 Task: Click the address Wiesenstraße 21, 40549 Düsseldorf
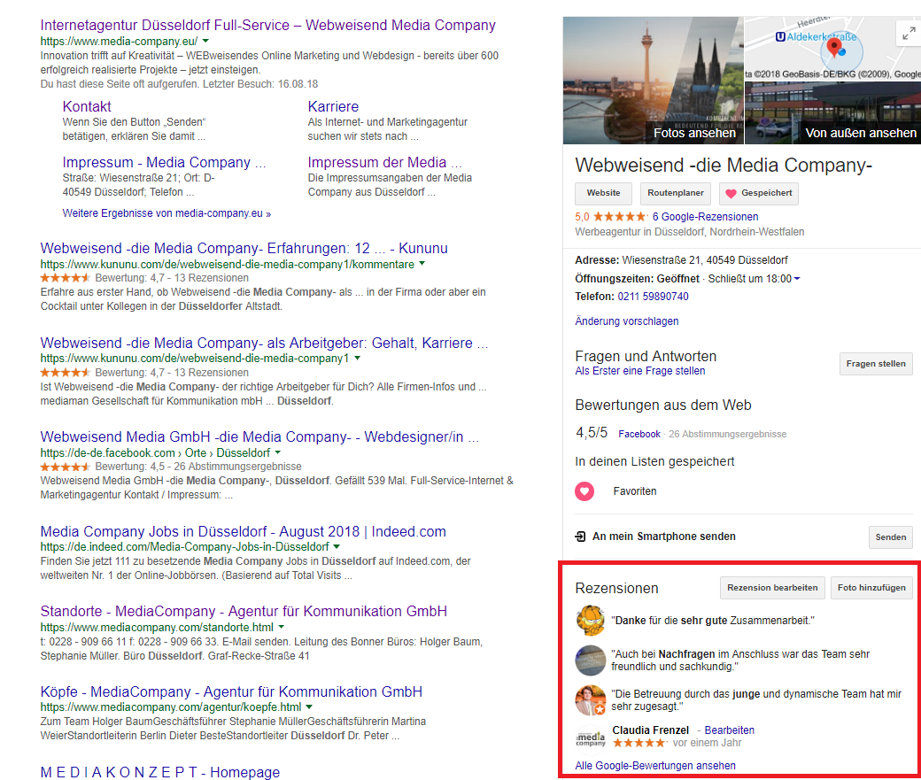pyautogui.click(x=705, y=260)
